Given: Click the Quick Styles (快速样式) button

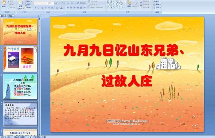Looking at the screenshot, I should tap(136, 4).
